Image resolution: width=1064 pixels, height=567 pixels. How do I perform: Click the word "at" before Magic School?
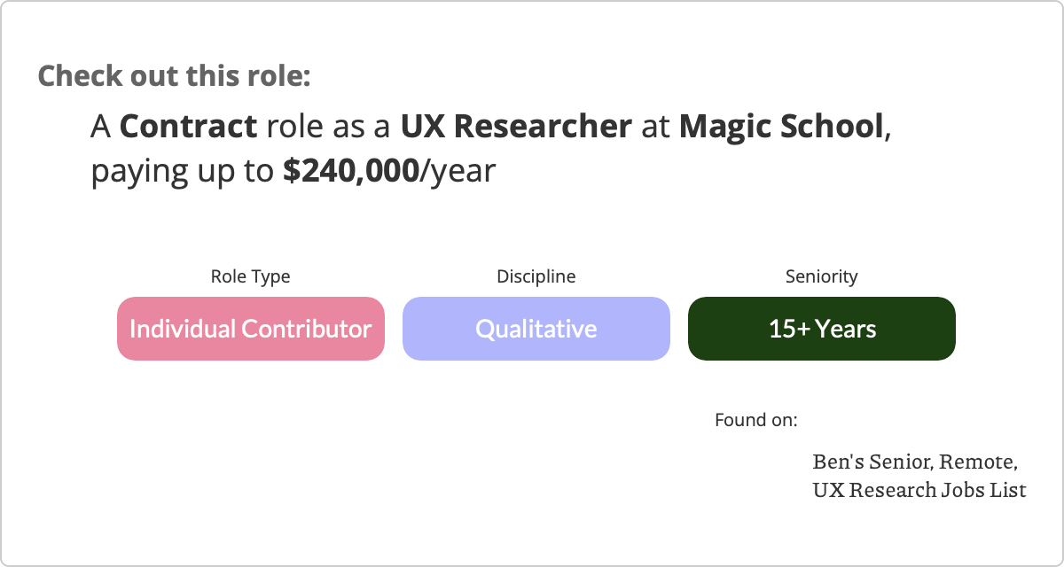tap(655, 127)
